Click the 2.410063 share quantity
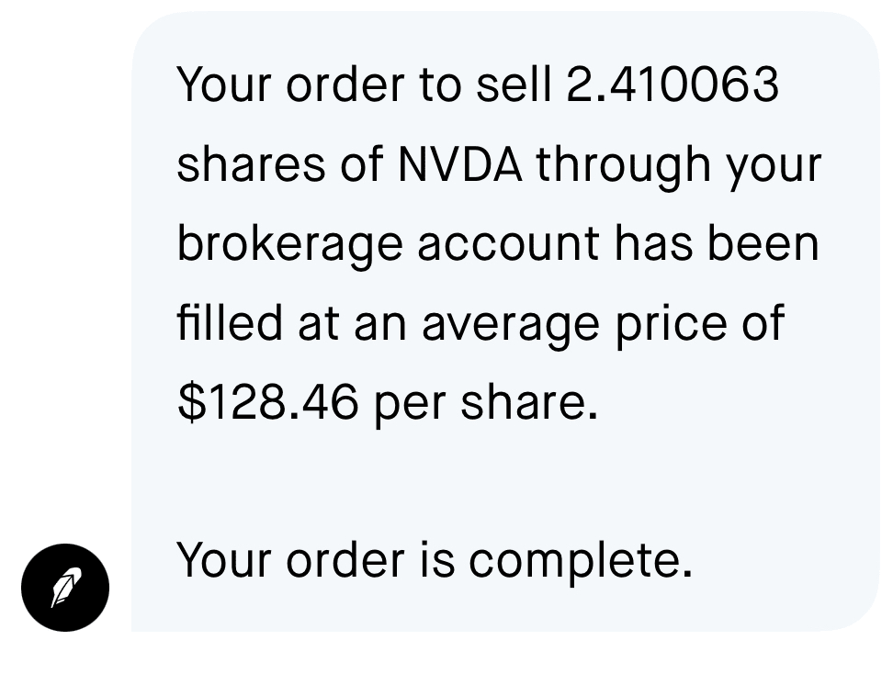 (x=673, y=85)
